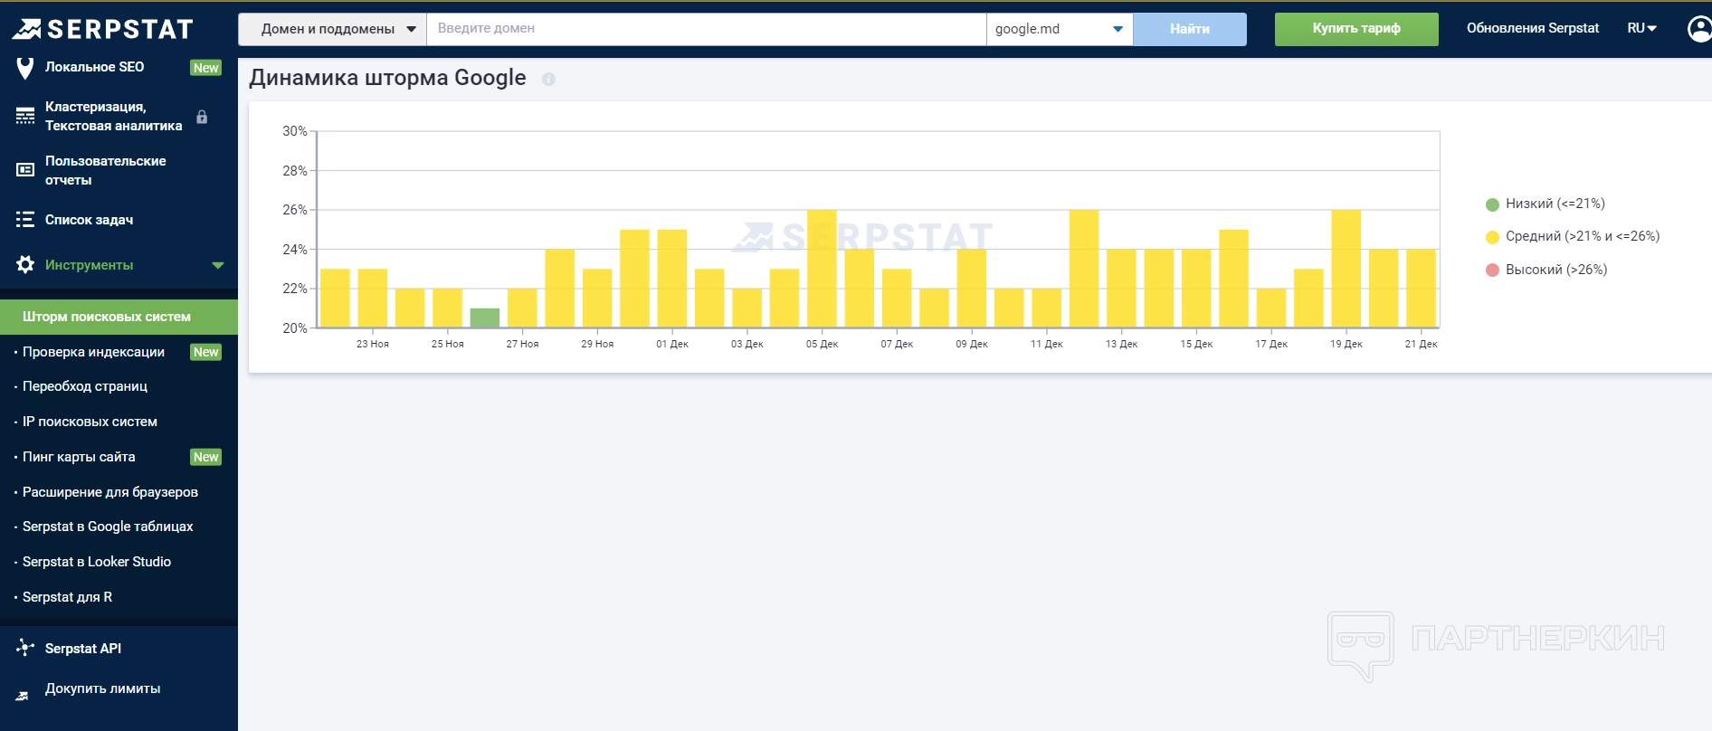Click the Динамика шторма Google heading

pos(387,78)
